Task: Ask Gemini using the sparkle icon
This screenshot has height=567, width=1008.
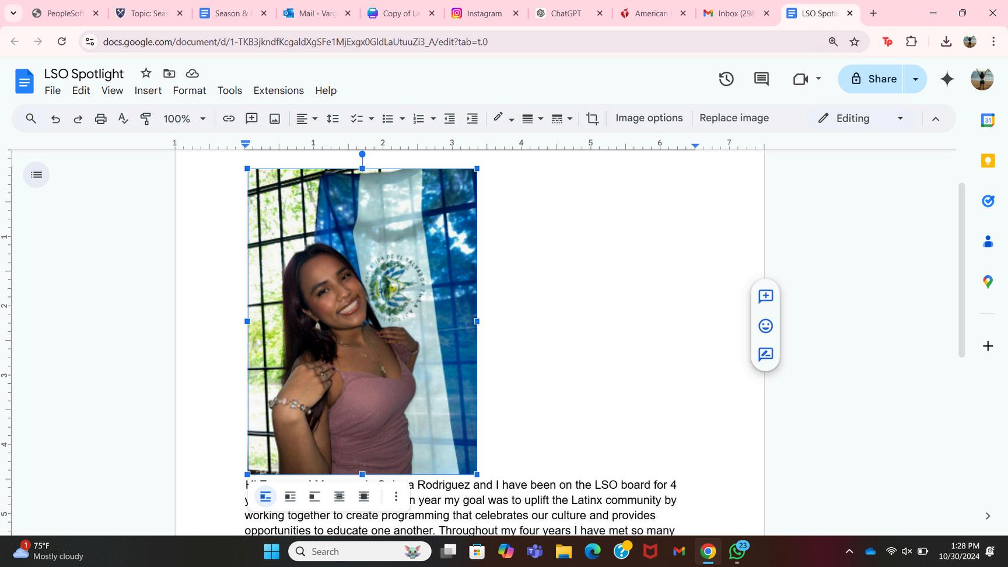Action: (x=947, y=79)
